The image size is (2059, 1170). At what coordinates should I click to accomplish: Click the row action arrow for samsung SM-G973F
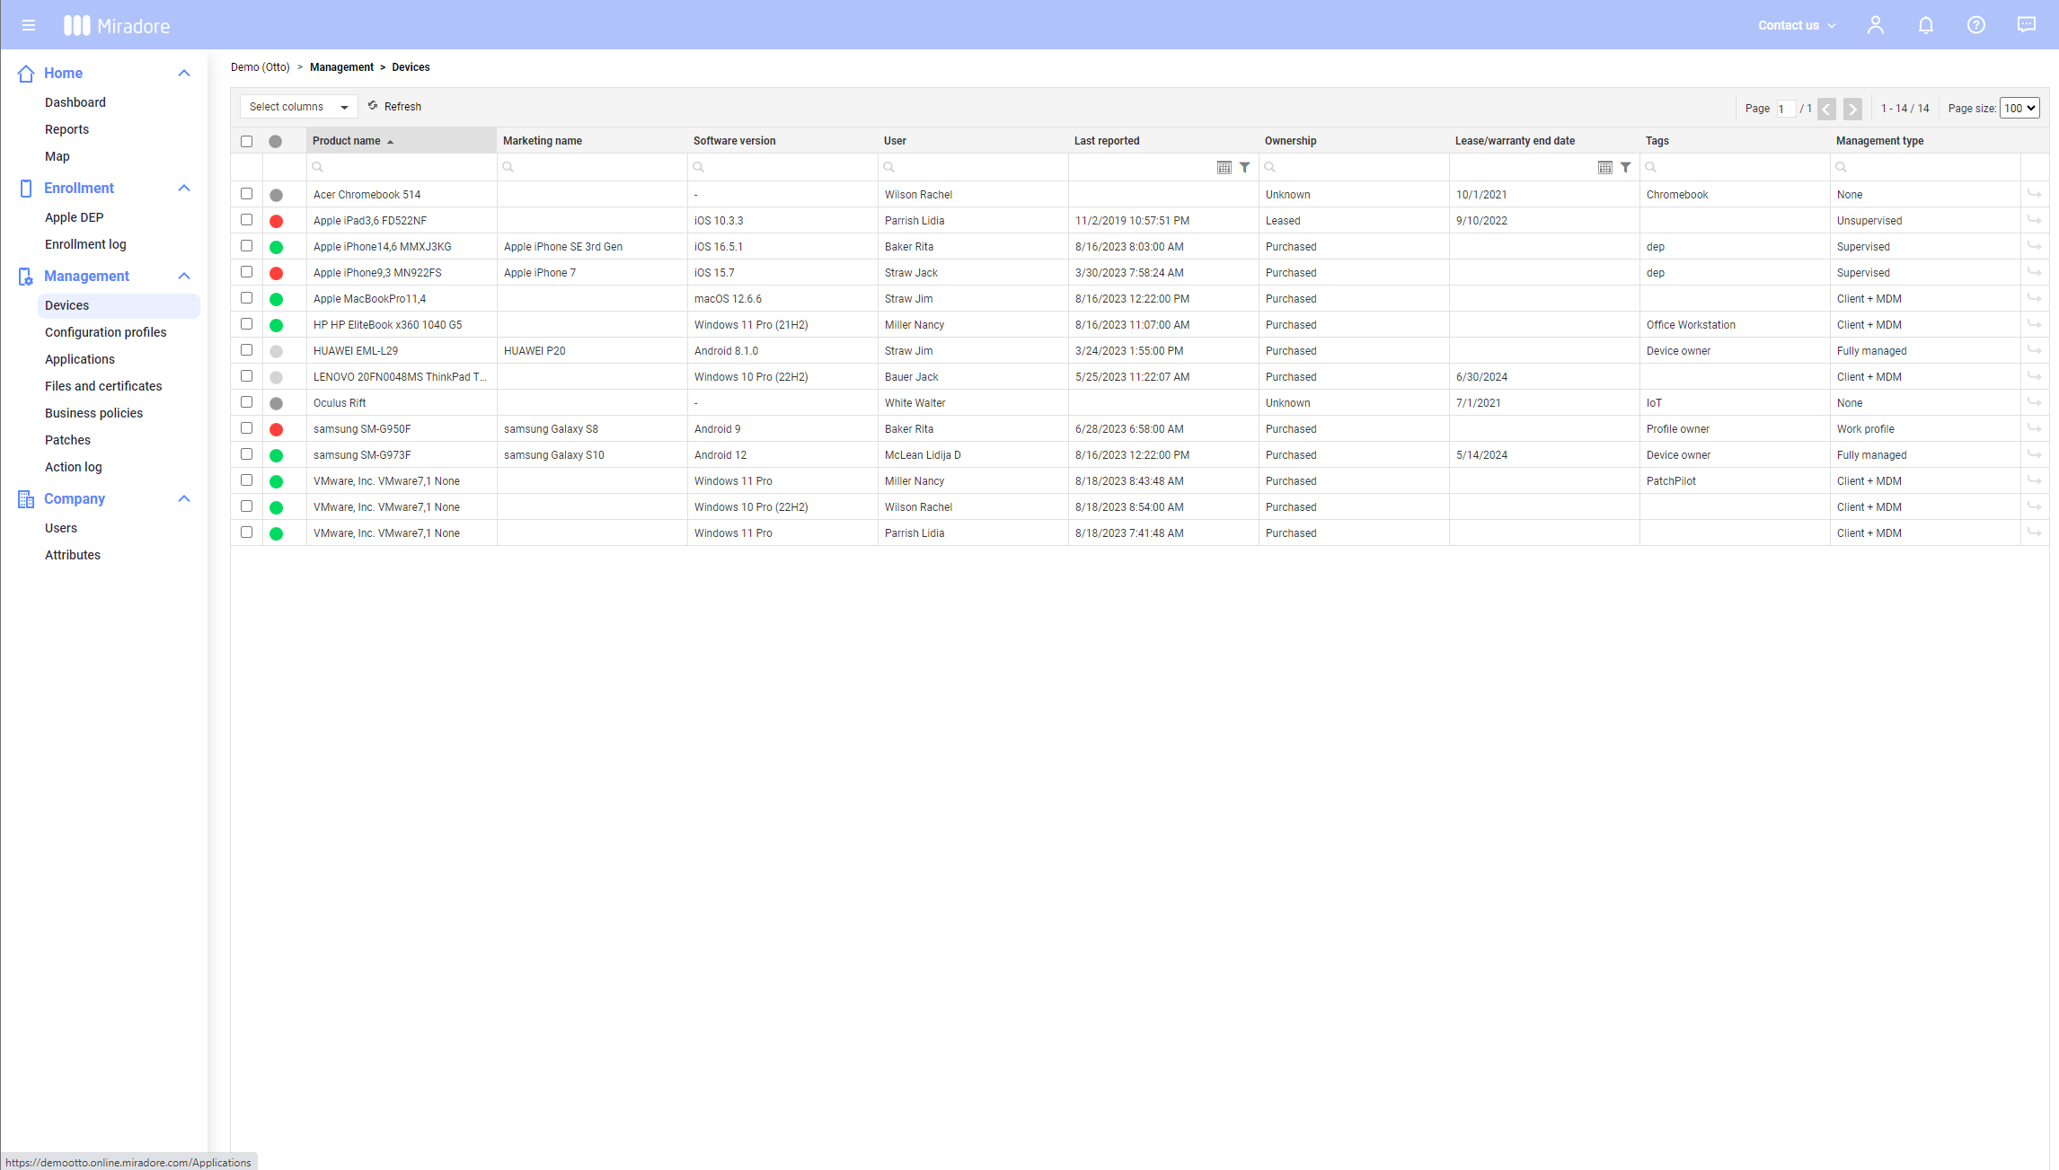click(x=2035, y=454)
